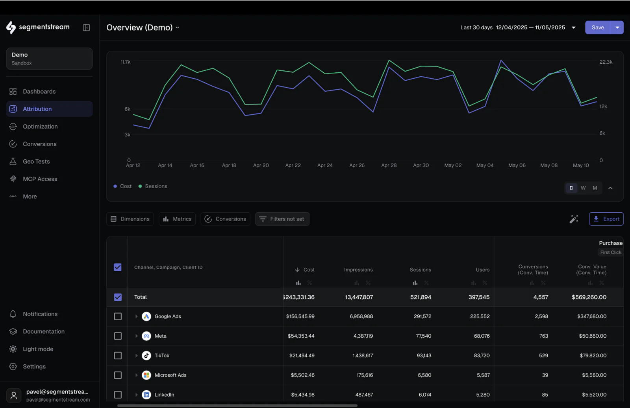Go to Dashboards in the sidebar
630x408 pixels.
pyautogui.click(x=50, y=92)
